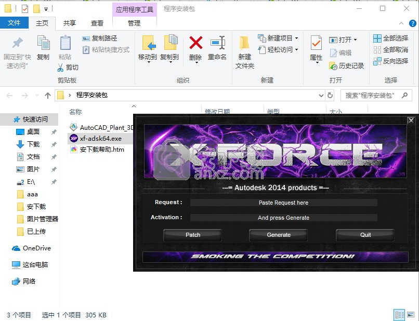Image resolution: width=419 pixels, height=321 pixels.
Task: Switch to the Manage tab
Action: click(134, 23)
